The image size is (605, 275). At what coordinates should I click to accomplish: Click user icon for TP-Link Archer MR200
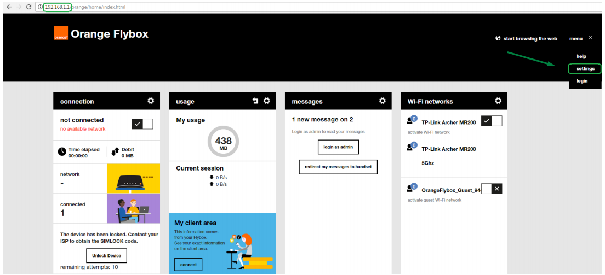click(x=412, y=120)
